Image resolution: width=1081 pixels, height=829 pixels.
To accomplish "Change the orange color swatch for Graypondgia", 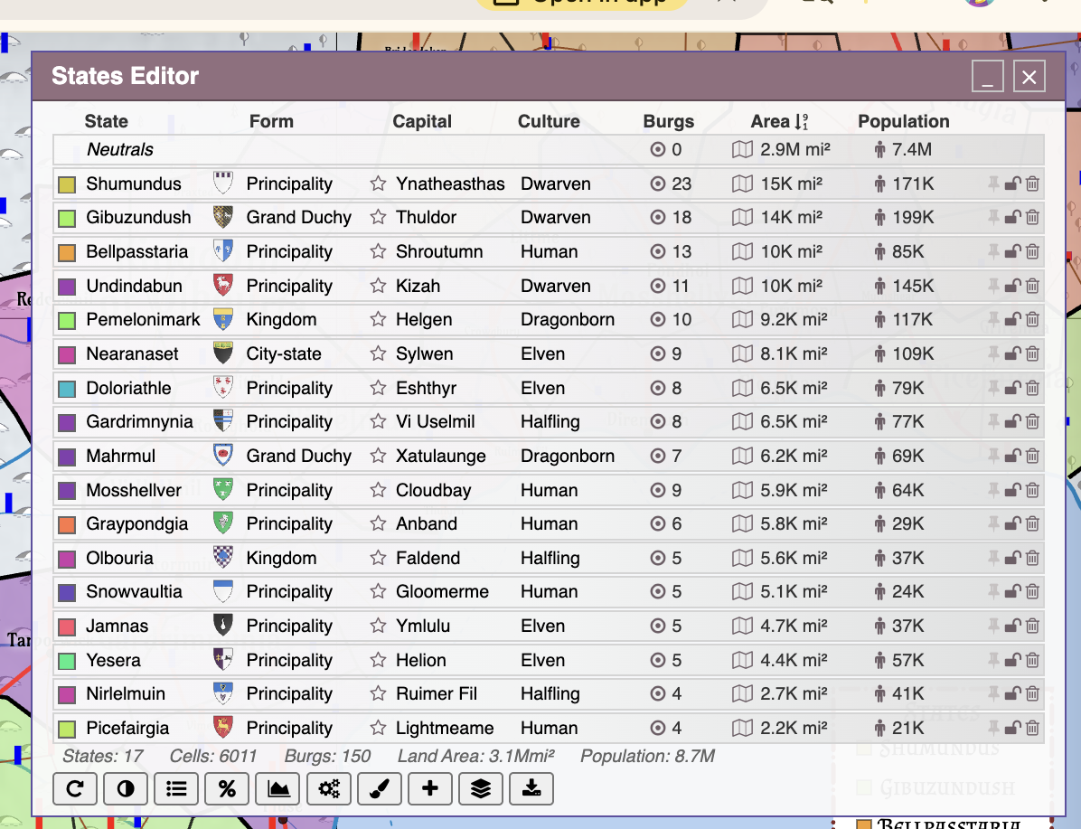I will click(67, 524).
